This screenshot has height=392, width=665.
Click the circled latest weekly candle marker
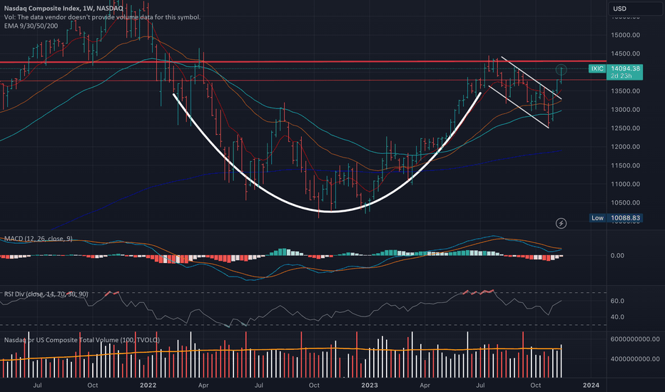(x=561, y=68)
